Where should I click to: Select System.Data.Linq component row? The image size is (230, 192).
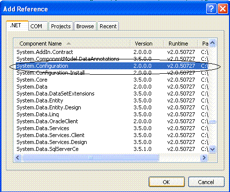pos(112,114)
